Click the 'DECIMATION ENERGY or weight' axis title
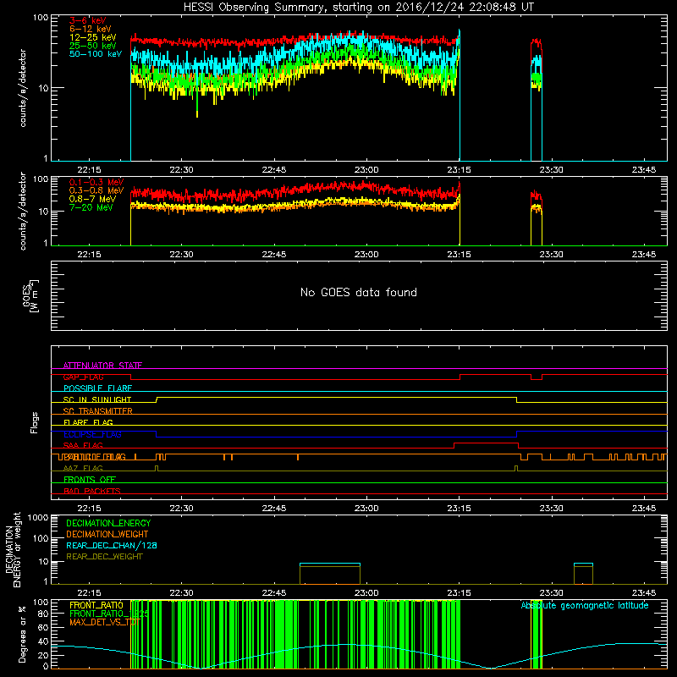Image resolution: width=677 pixels, height=677 pixels. (14, 549)
